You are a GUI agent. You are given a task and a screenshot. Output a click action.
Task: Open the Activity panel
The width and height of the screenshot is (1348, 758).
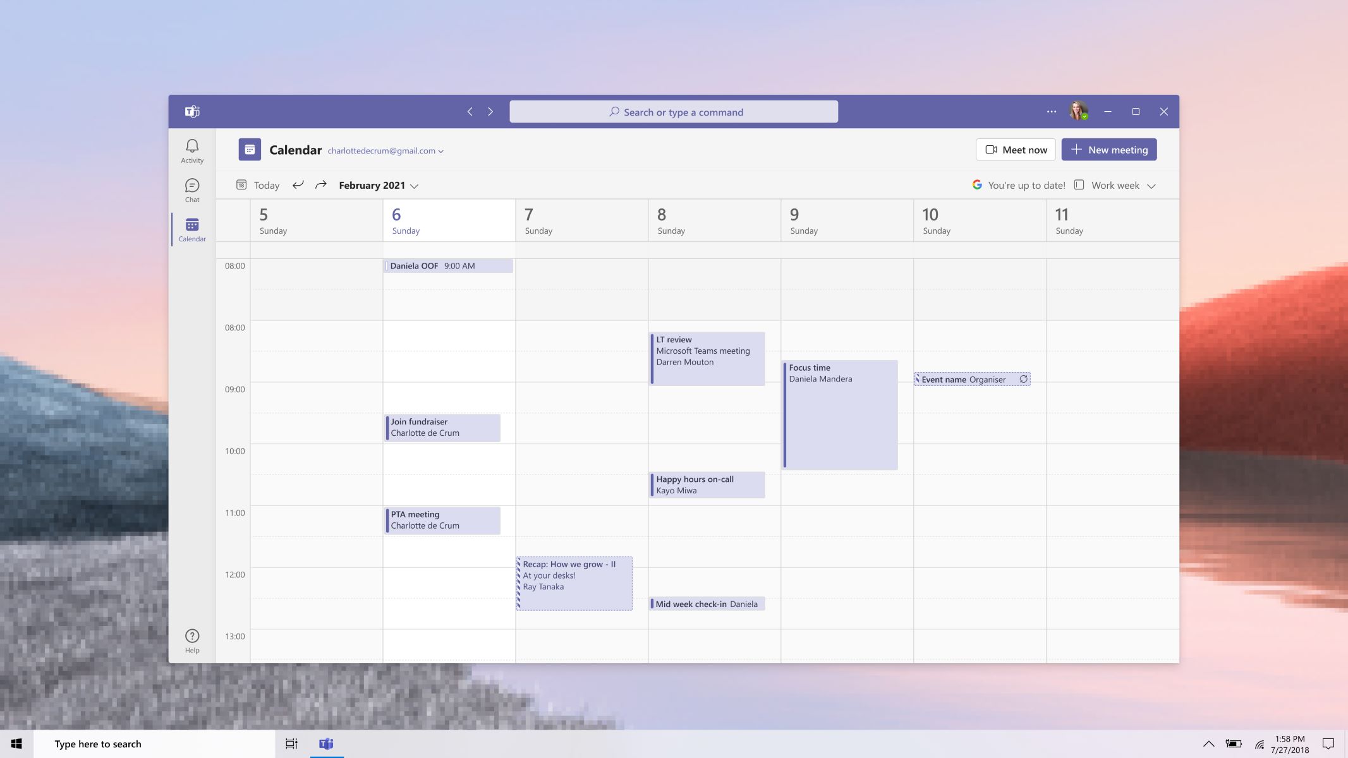click(191, 150)
